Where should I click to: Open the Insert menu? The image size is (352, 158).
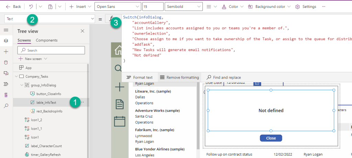[x=80, y=7]
